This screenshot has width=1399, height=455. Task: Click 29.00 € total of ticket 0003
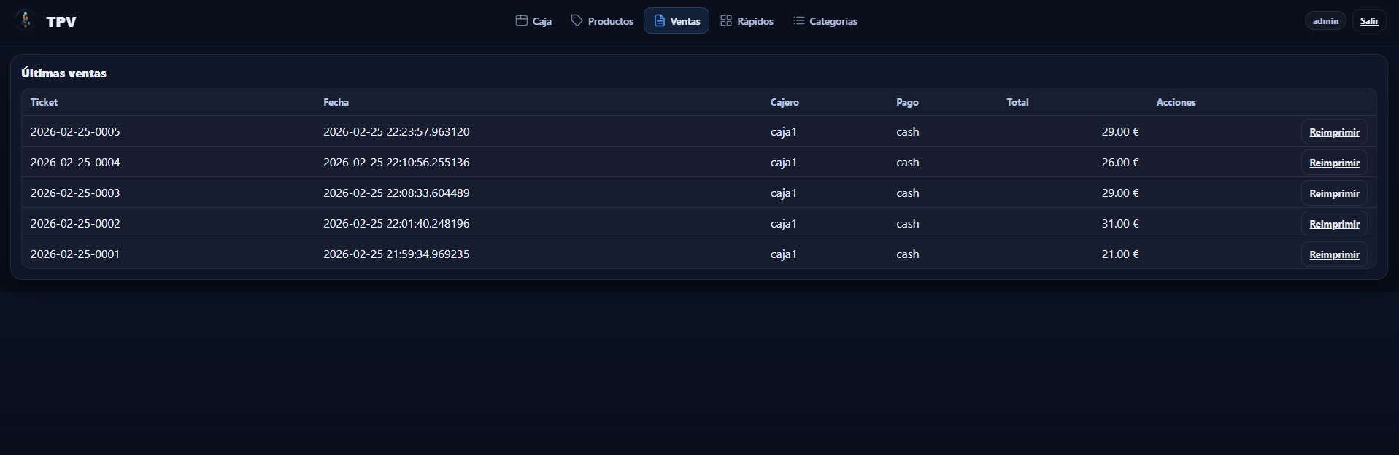(x=1120, y=192)
